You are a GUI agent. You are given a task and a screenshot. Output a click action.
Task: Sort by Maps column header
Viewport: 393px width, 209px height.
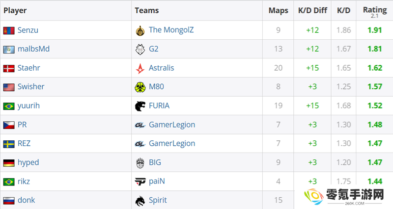click(278, 10)
